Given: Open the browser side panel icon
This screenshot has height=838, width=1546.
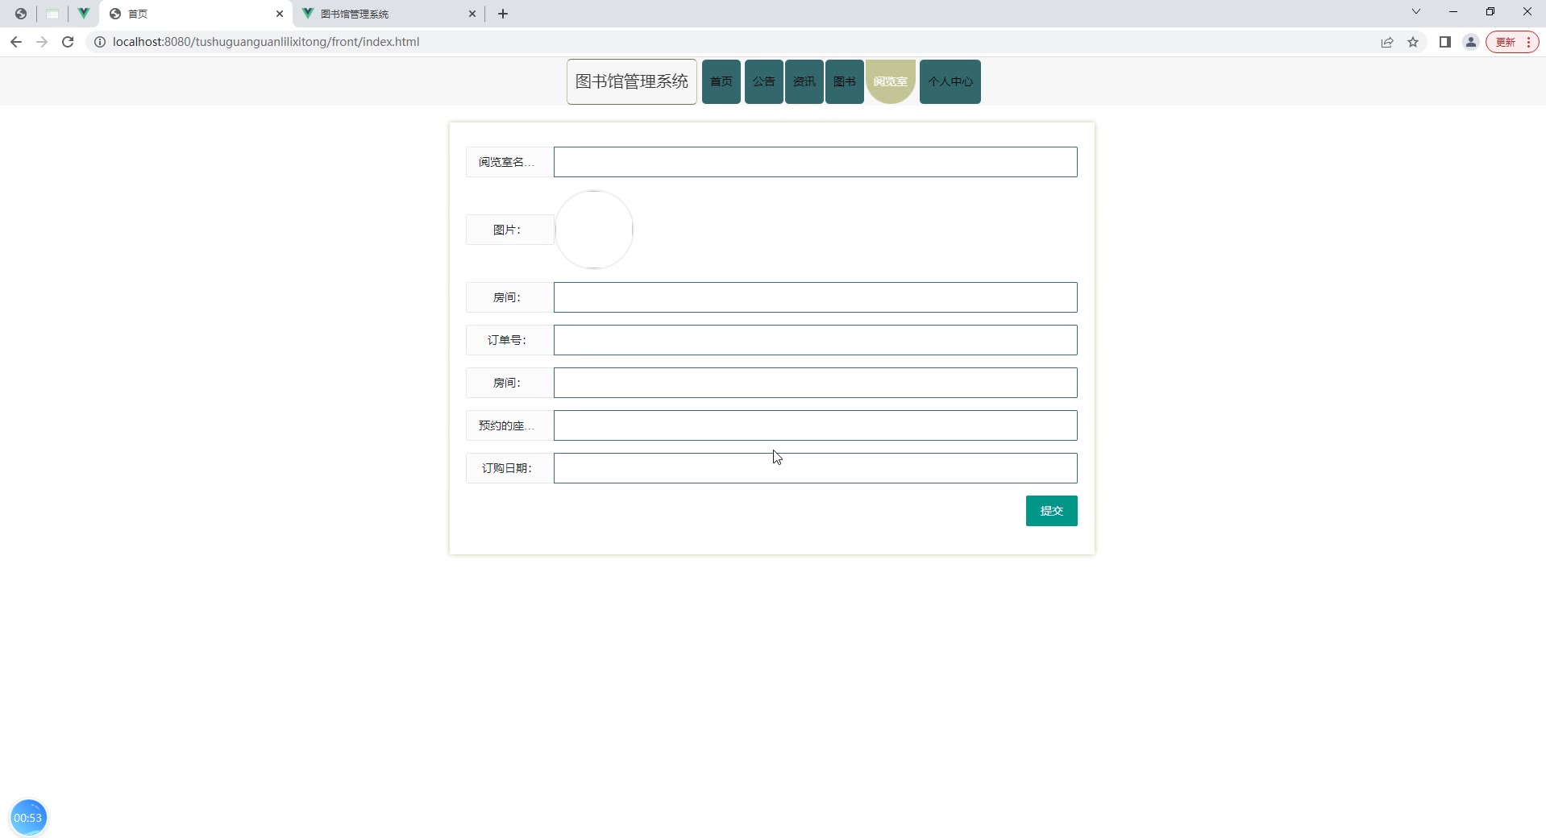Looking at the screenshot, I should 1445,42.
